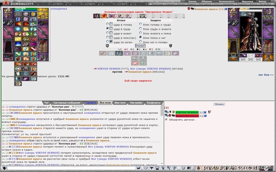Image resolution: width=276 pixels, height=172 pixels.
Task: Switch to 'Системные сообщения' tab
Action: [67, 103]
